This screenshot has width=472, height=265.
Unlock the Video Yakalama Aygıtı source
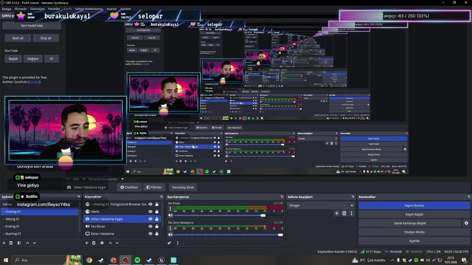pos(157,219)
